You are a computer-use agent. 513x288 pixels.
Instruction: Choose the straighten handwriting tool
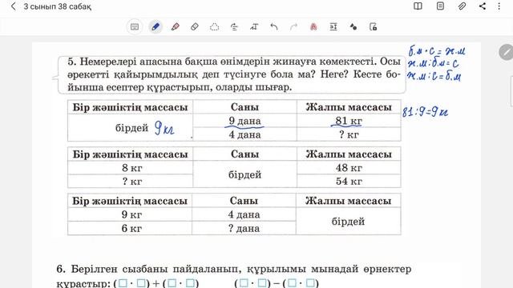(x=234, y=26)
